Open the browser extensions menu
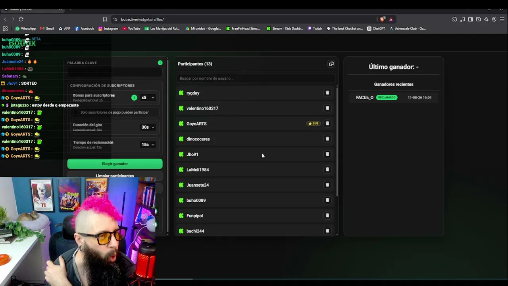508x286 pixels. click(454, 19)
